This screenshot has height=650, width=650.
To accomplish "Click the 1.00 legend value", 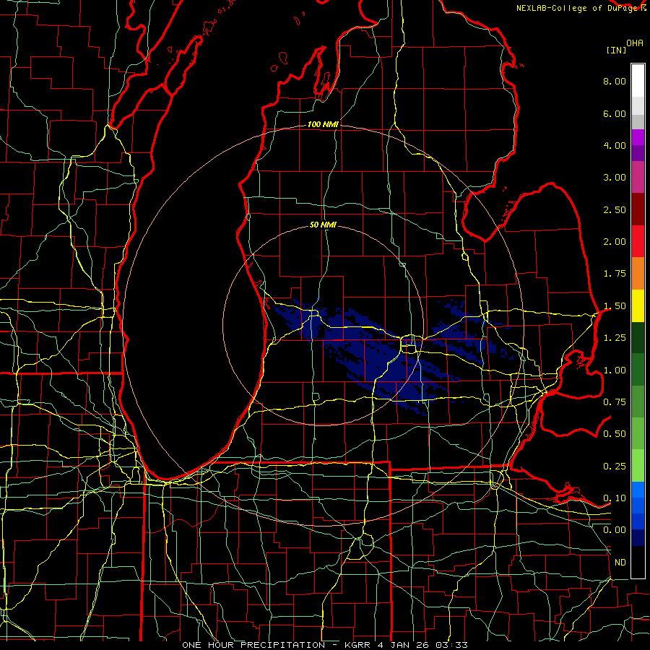I will (x=615, y=370).
